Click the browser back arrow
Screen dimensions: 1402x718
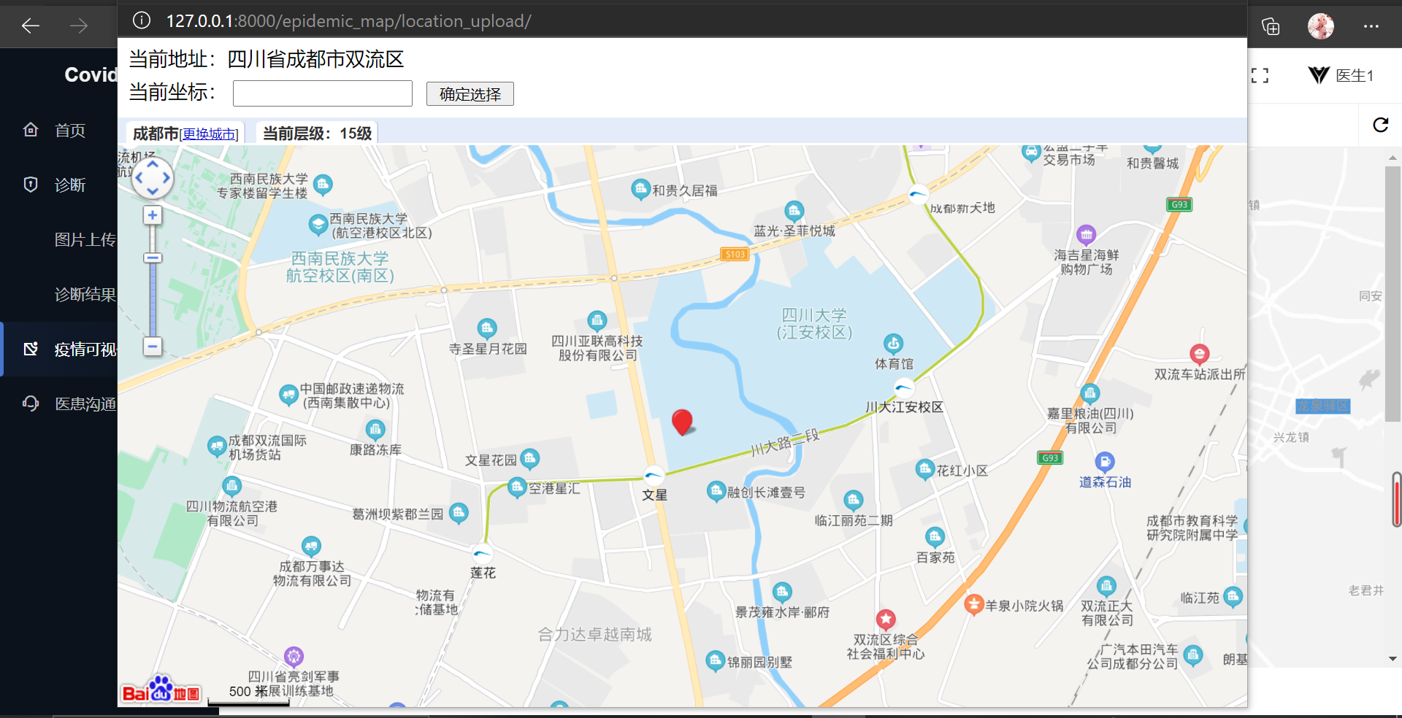tap(31, 26)
